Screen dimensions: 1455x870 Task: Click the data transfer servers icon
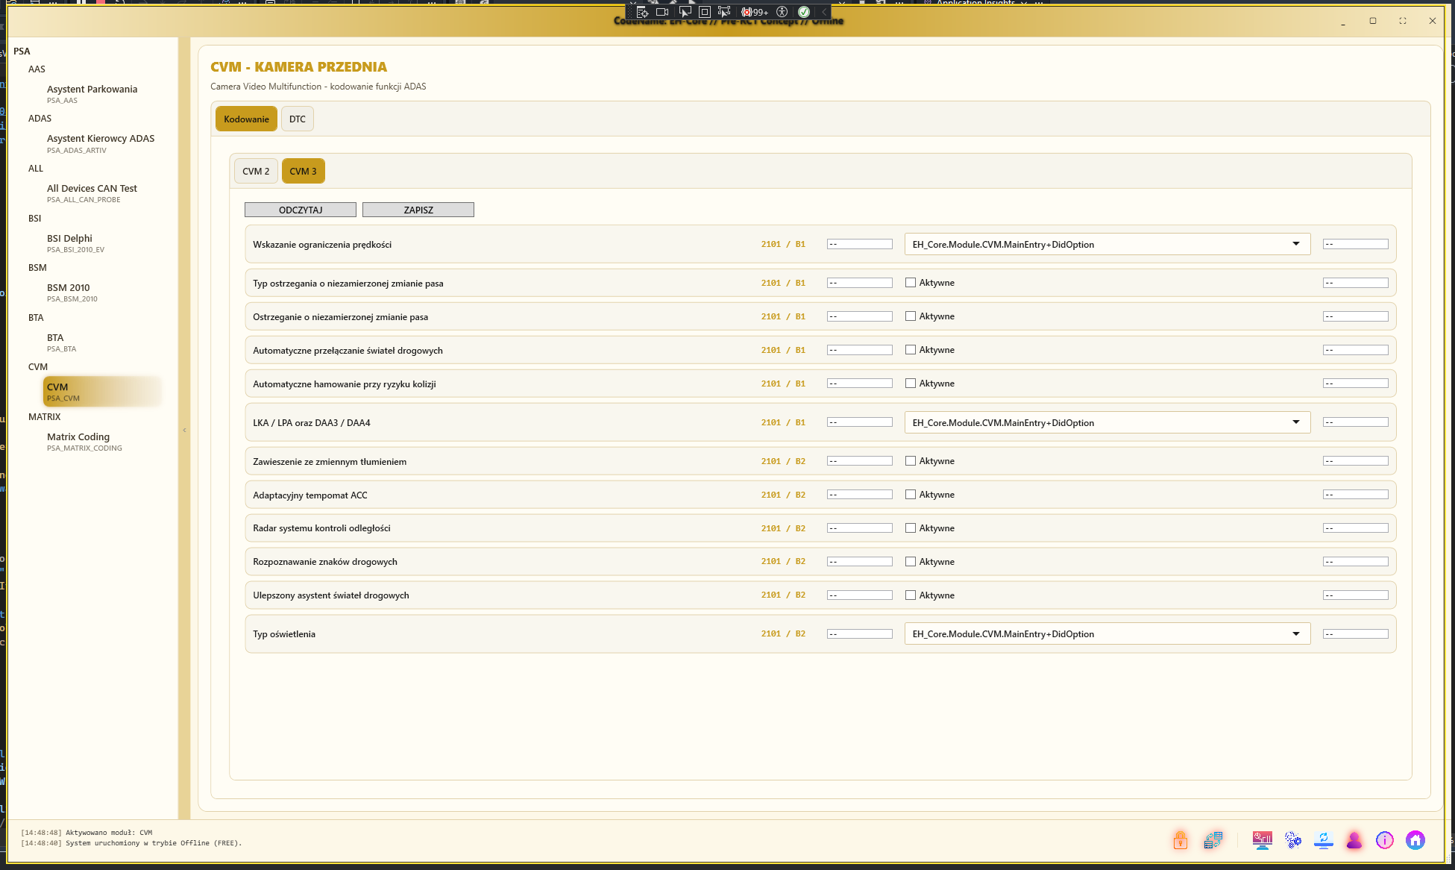(1213, 840)
